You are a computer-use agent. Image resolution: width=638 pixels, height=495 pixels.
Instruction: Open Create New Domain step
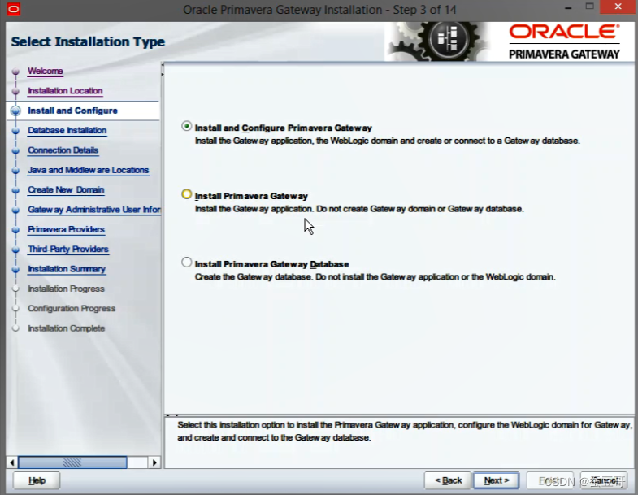66,189
